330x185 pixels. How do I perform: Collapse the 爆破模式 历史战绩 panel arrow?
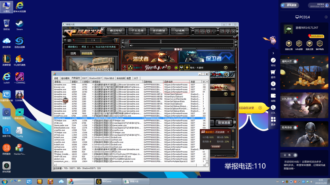[x=228, y=132]
